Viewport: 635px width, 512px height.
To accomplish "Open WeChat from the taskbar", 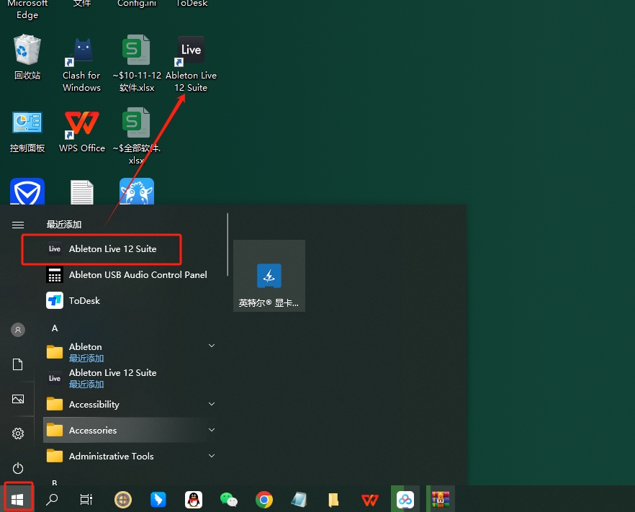I will pos(228,499).
